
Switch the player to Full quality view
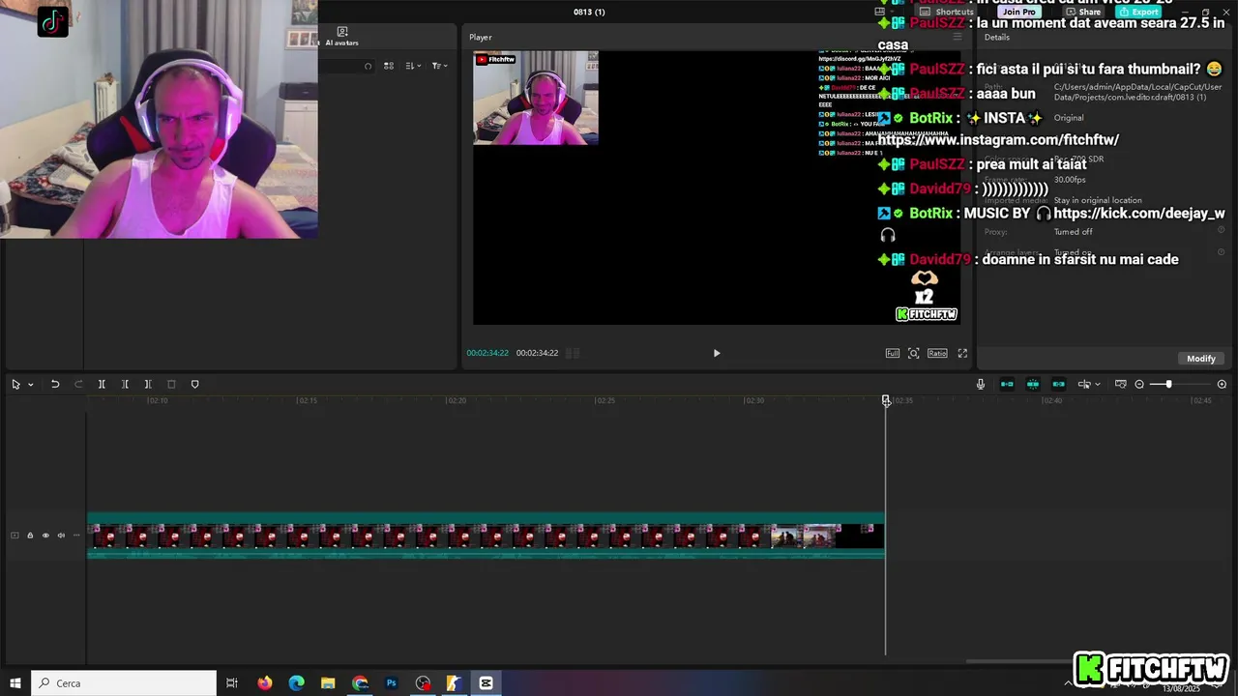pyautogui.click(x=893, y=354)
